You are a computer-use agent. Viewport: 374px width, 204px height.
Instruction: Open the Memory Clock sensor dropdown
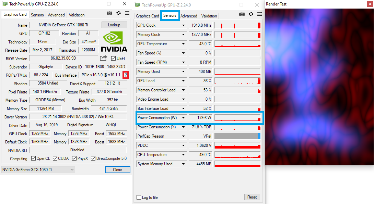(x=183, y=35)
